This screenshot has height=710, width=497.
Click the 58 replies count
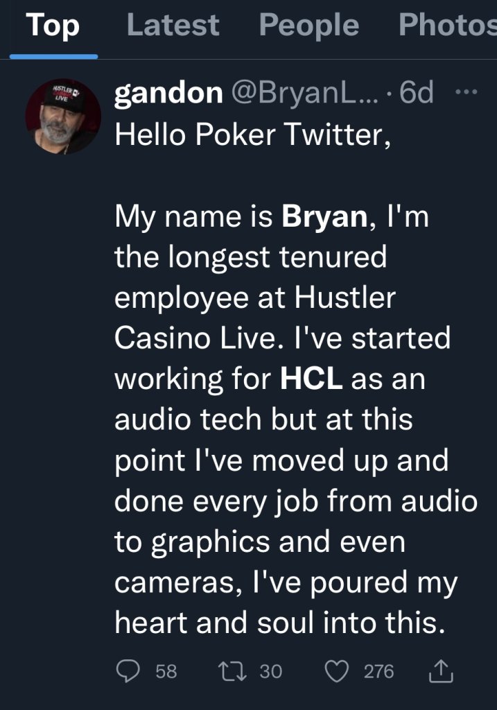[166, 670]
